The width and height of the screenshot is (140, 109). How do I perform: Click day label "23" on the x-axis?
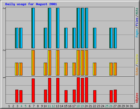[98, 106]
